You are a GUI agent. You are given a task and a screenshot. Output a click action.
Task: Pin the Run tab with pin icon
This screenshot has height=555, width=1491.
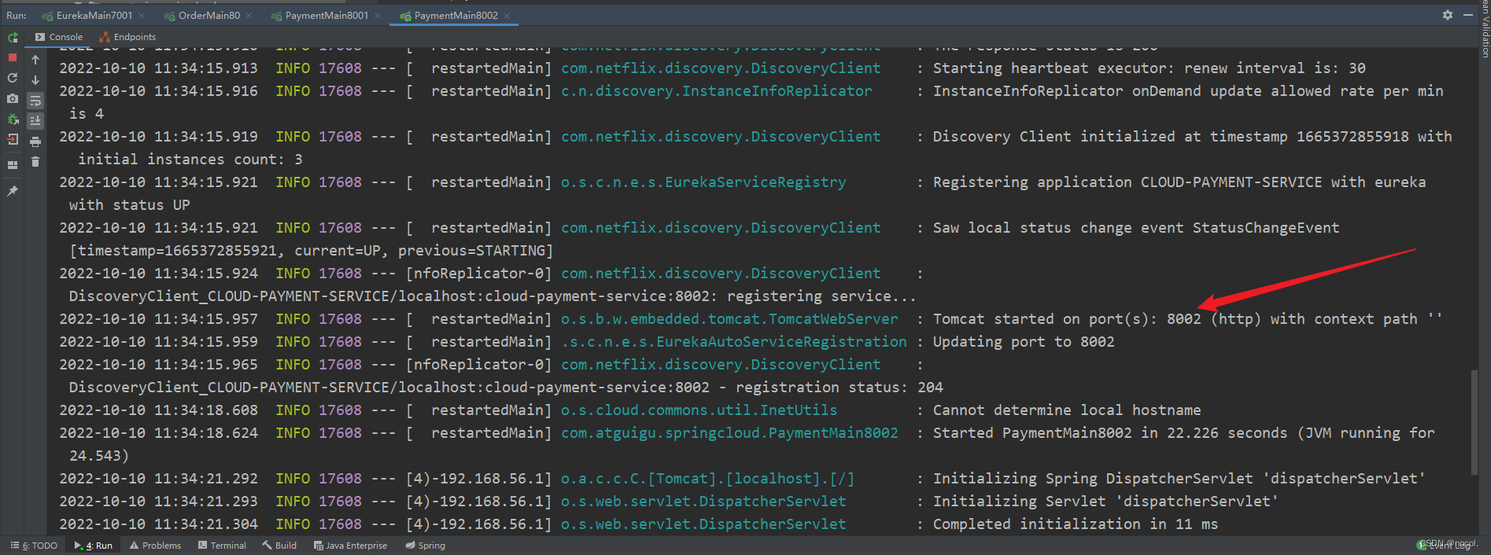pos(13,191)
